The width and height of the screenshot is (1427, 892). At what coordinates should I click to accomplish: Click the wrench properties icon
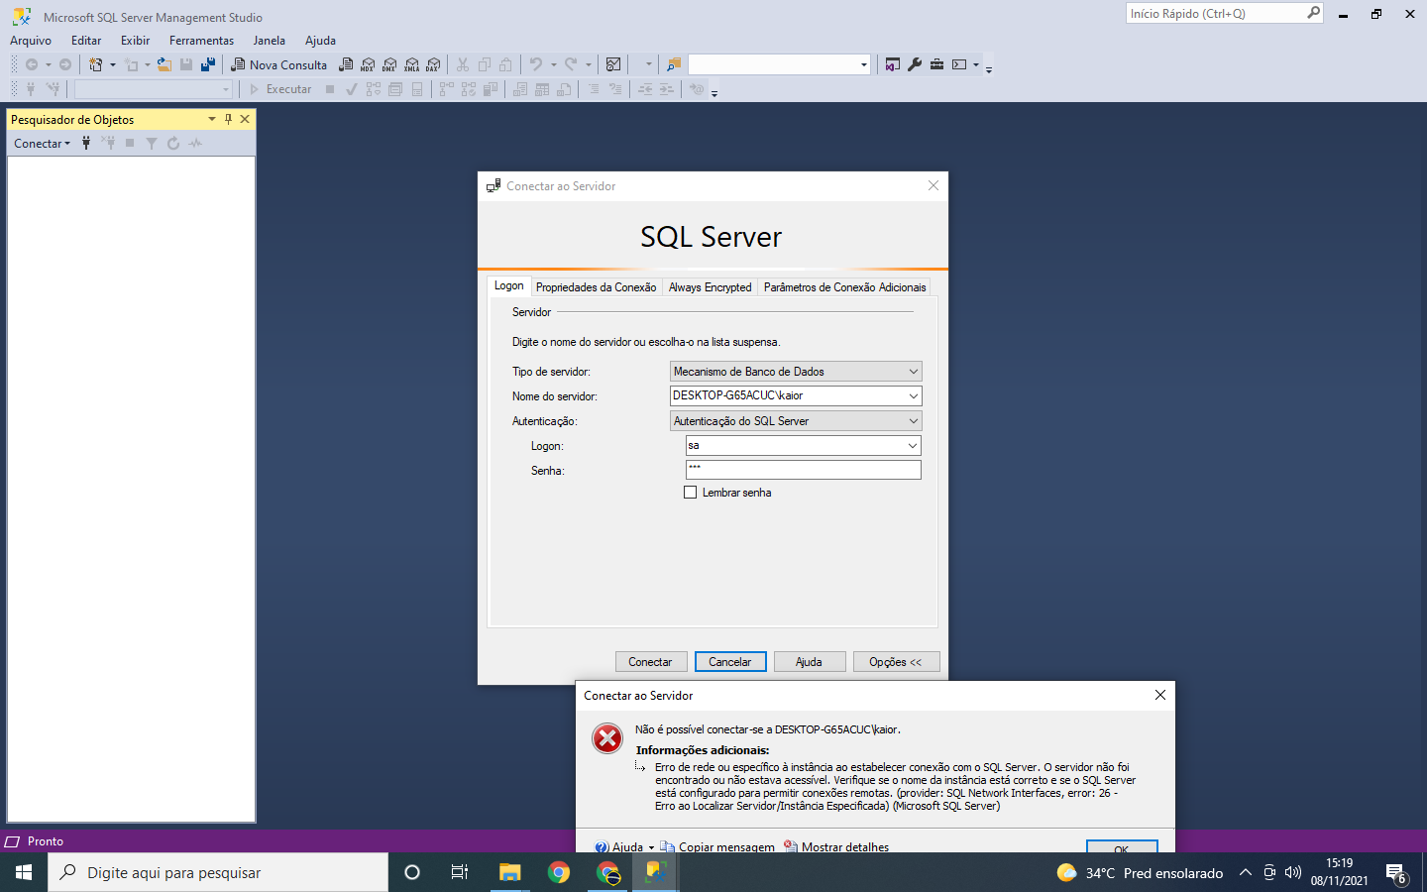click(915, 64)
